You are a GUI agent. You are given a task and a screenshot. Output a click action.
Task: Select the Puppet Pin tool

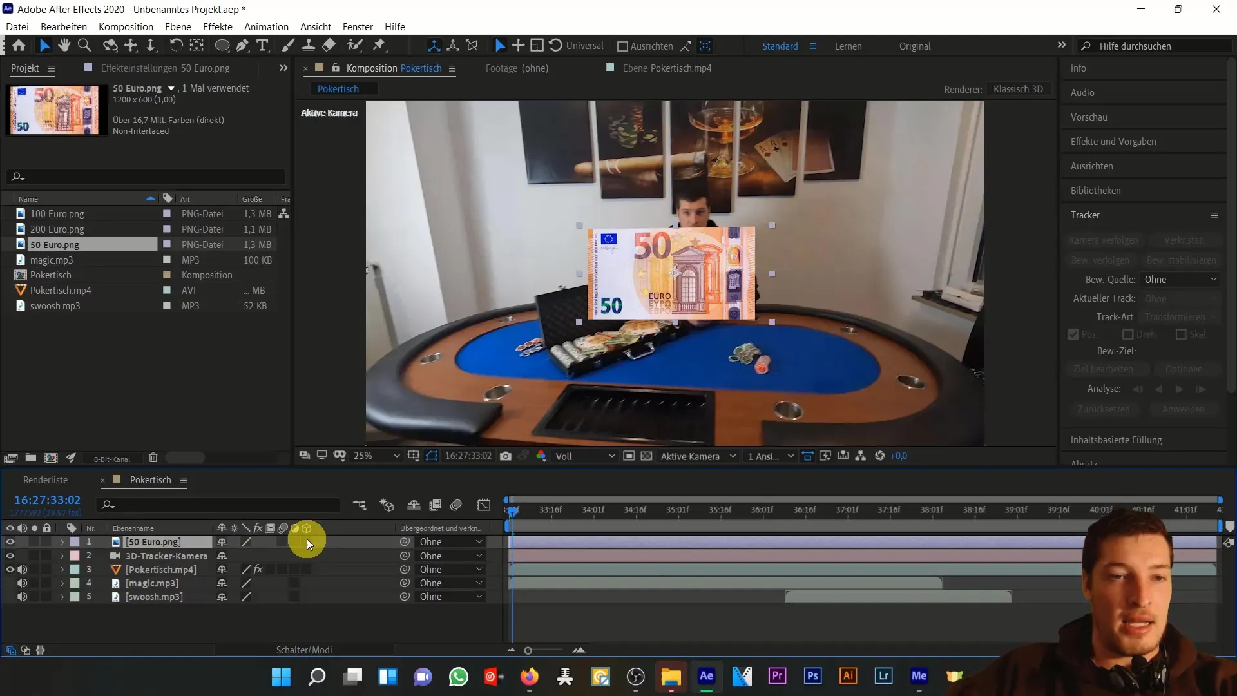click(x=379, y=46)
